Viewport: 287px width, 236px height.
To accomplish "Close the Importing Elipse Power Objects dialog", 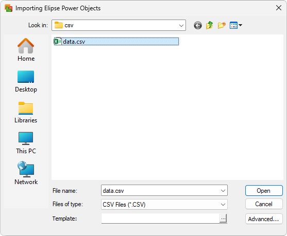I will pos(279,8).
